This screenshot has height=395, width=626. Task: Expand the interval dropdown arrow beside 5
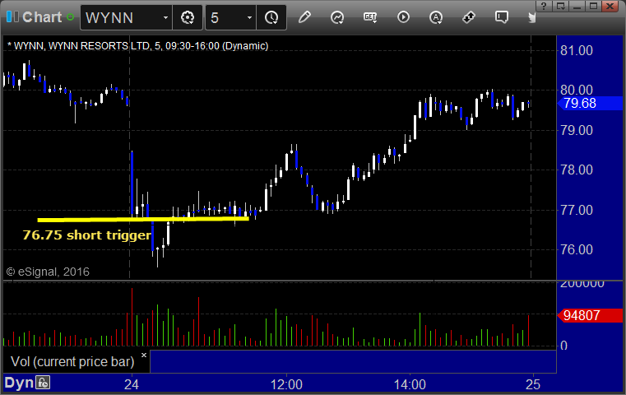coord(249,17)
